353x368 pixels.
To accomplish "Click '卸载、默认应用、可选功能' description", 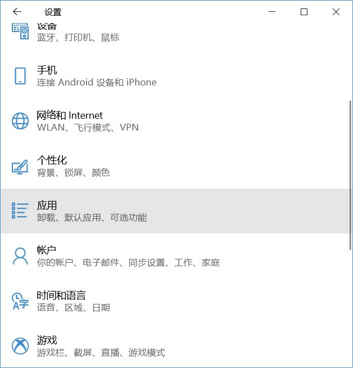I will click(92, 218).
